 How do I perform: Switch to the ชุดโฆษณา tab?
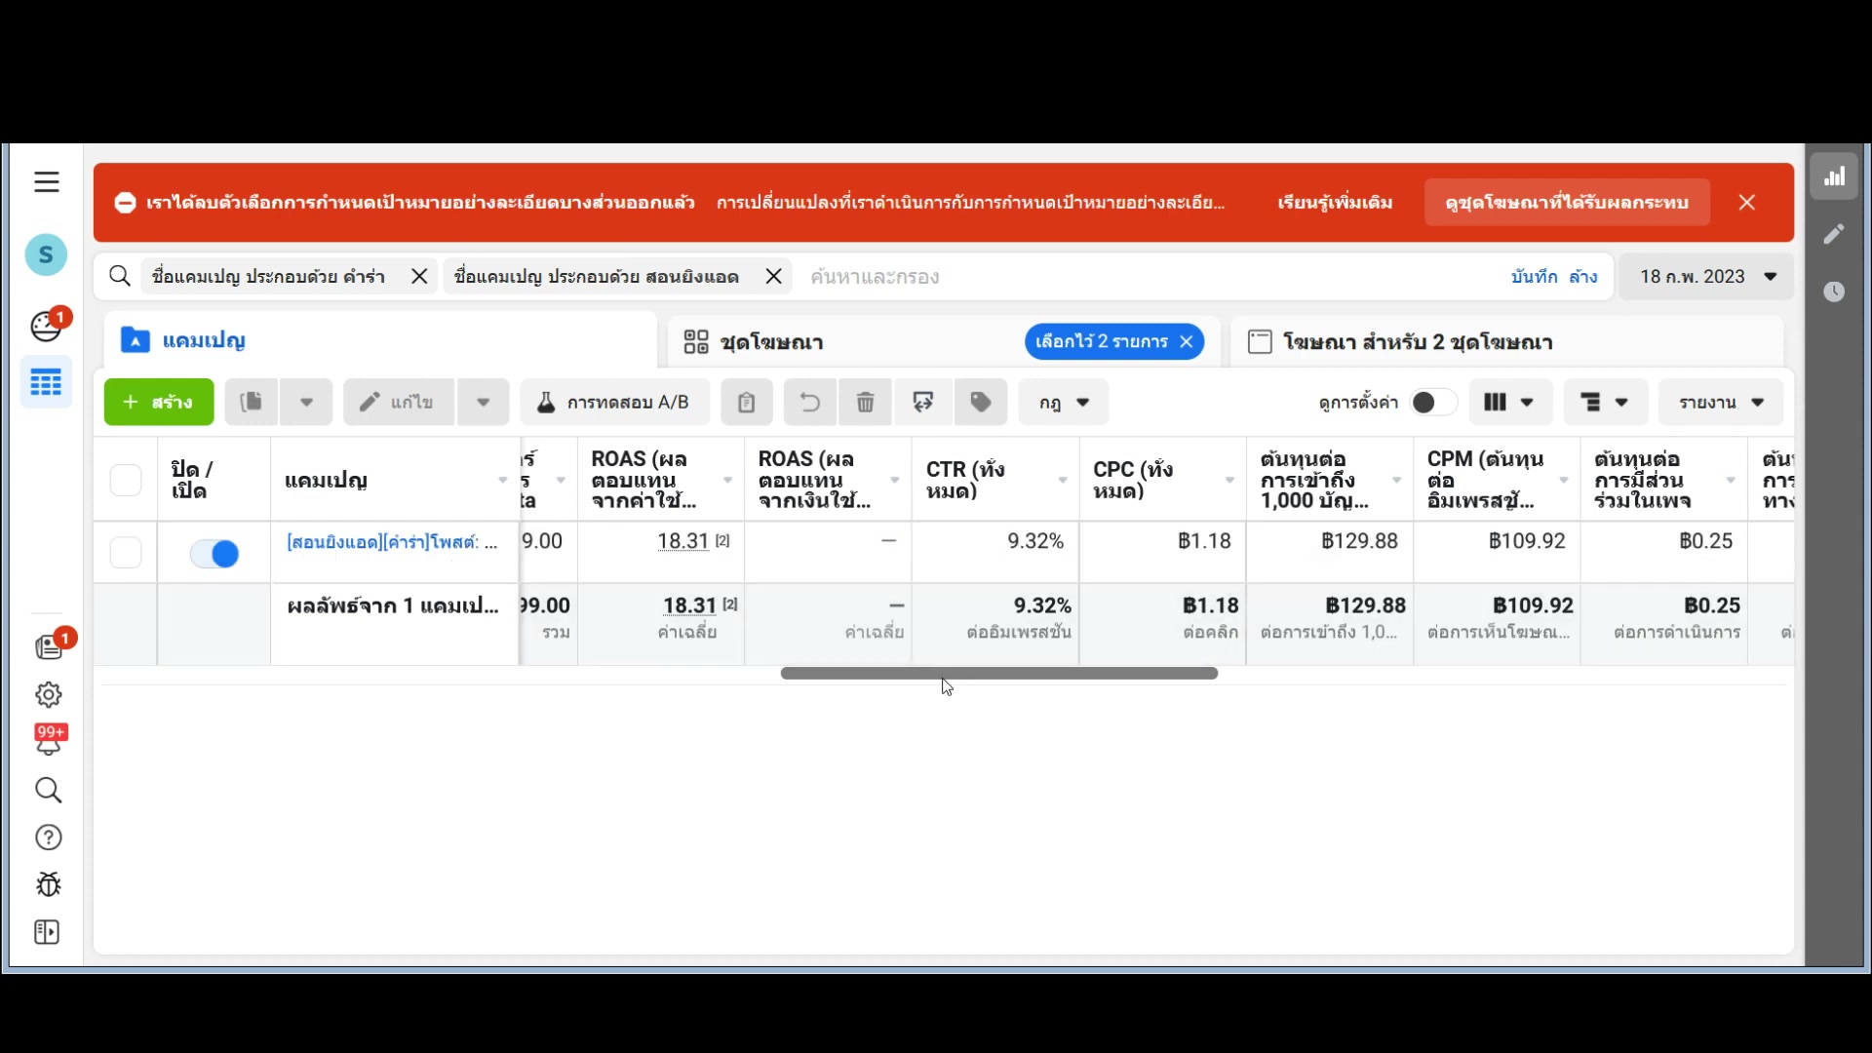(x=771, y=342)
